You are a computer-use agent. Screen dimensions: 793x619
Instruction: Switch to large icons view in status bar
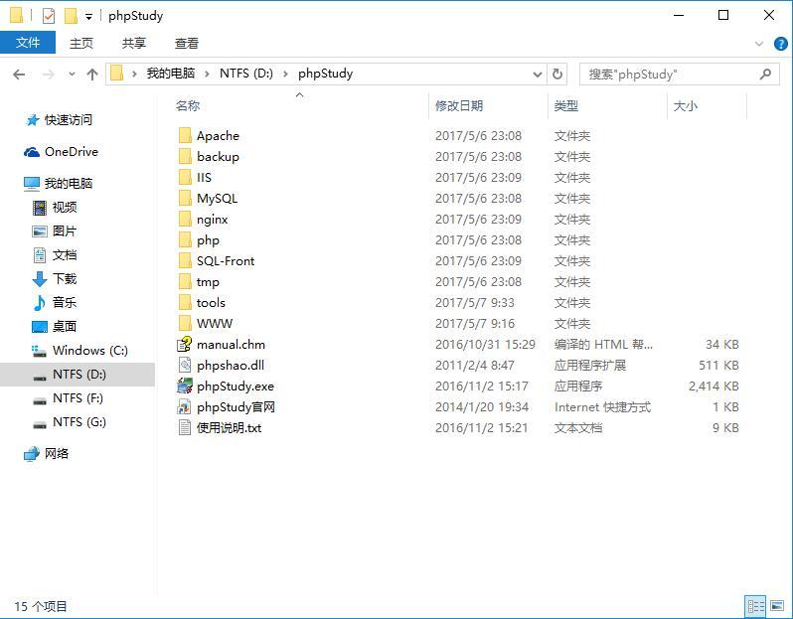click(777, 606)
